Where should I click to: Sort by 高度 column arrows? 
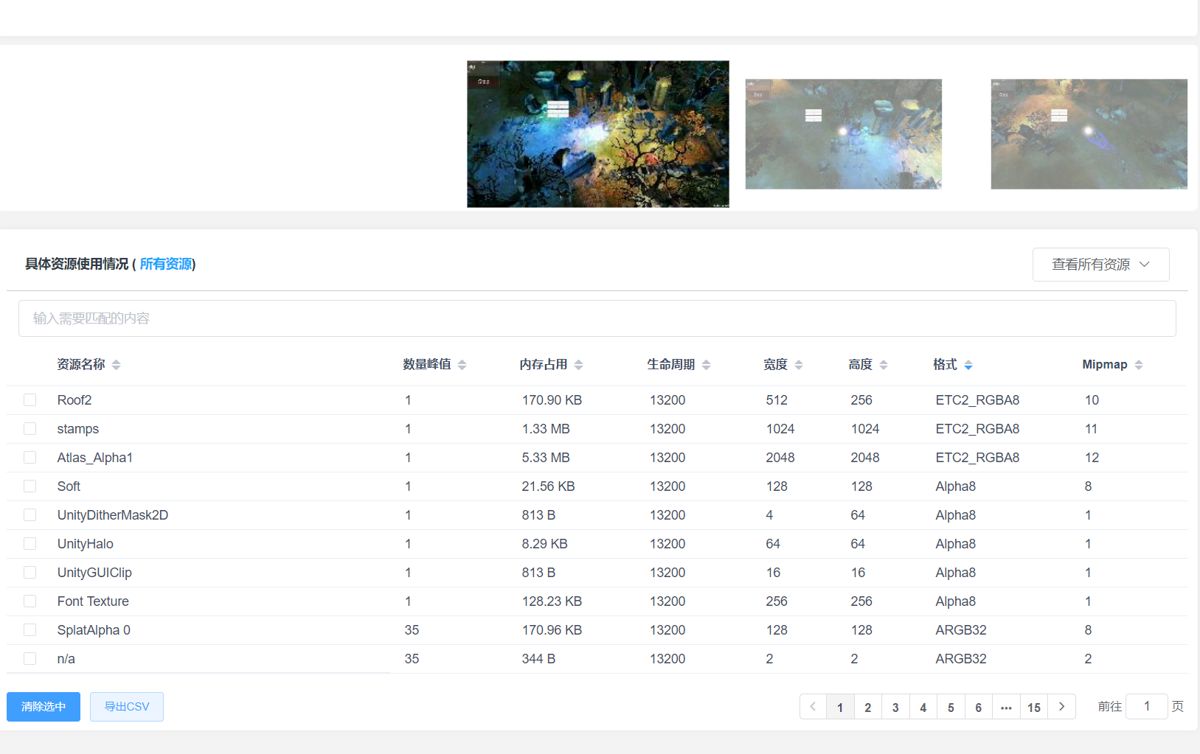pos(883,365)
